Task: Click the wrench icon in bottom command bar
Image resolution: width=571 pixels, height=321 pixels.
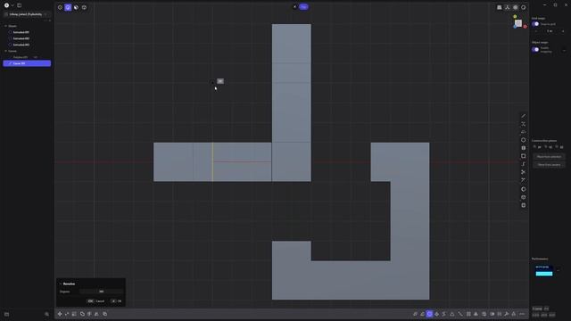Action: [506, 314]
